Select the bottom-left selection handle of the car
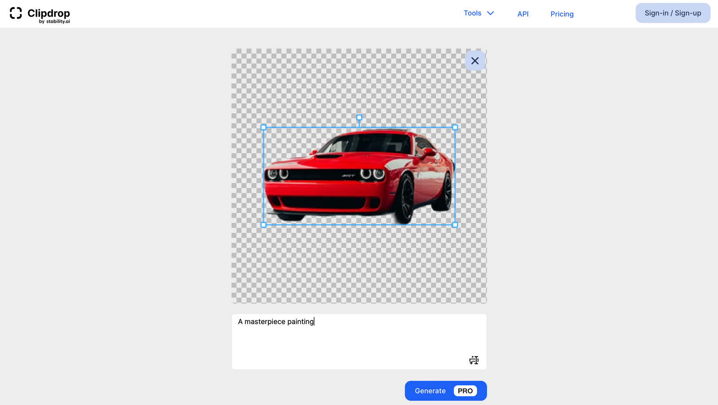 tap(263, 224)
